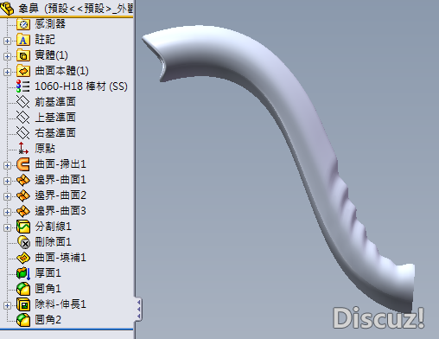Click the 原點 origin icon
This screenshot has width=439, height=339.
(x=23, y=148)
